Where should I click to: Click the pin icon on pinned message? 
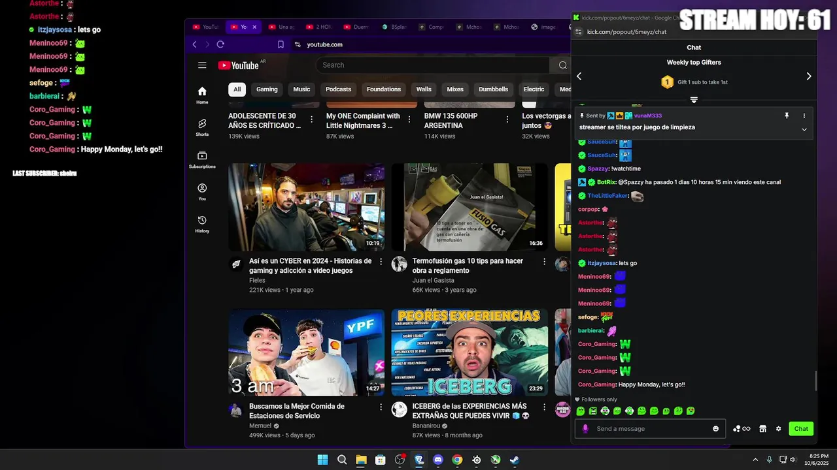click(x=787, y=116)
